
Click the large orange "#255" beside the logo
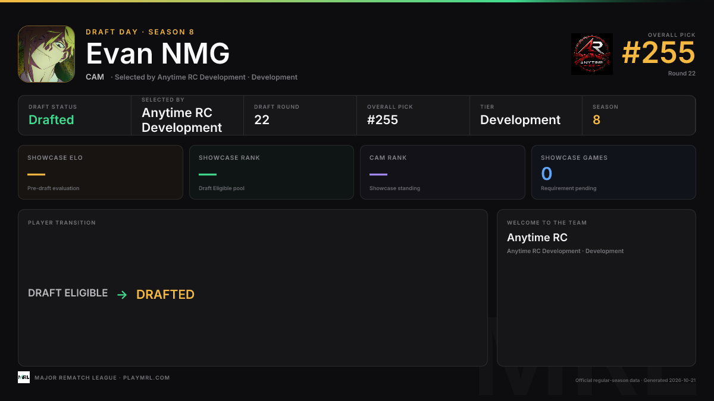click(x=659, y=53)
